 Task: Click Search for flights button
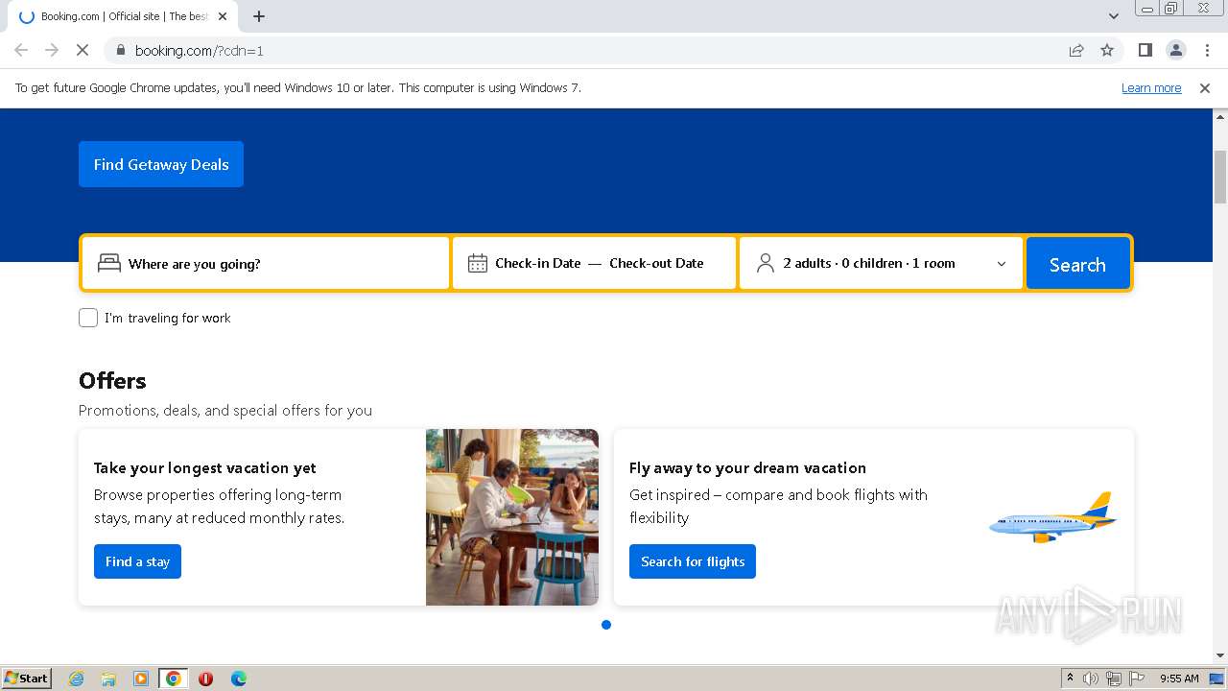point(693,561)
